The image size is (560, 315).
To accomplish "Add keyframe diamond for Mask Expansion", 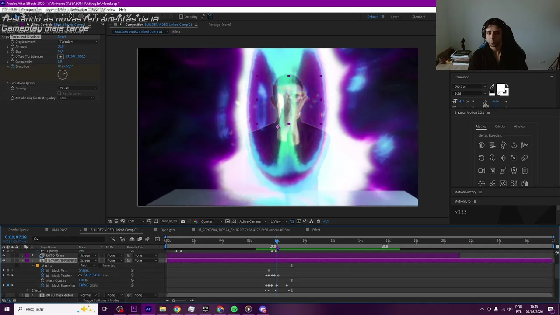I will 8,285.
